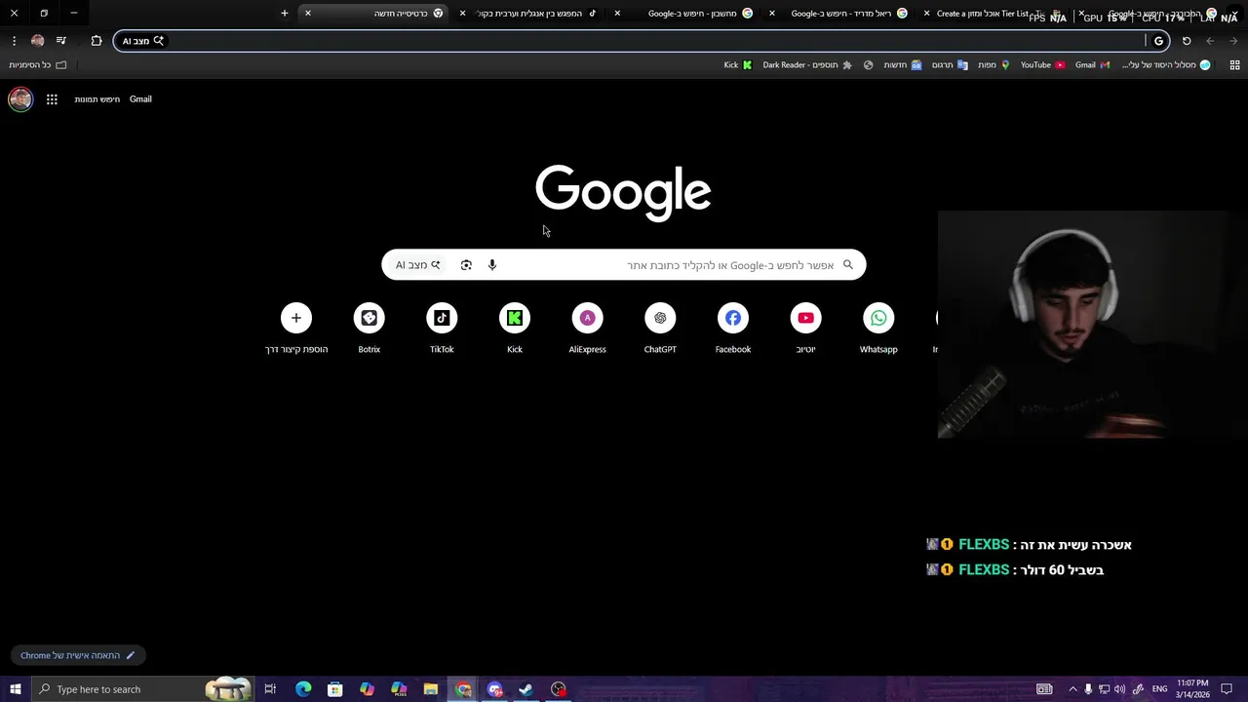Open the Chrome profile avatar in the toolbar

[37, 41]
